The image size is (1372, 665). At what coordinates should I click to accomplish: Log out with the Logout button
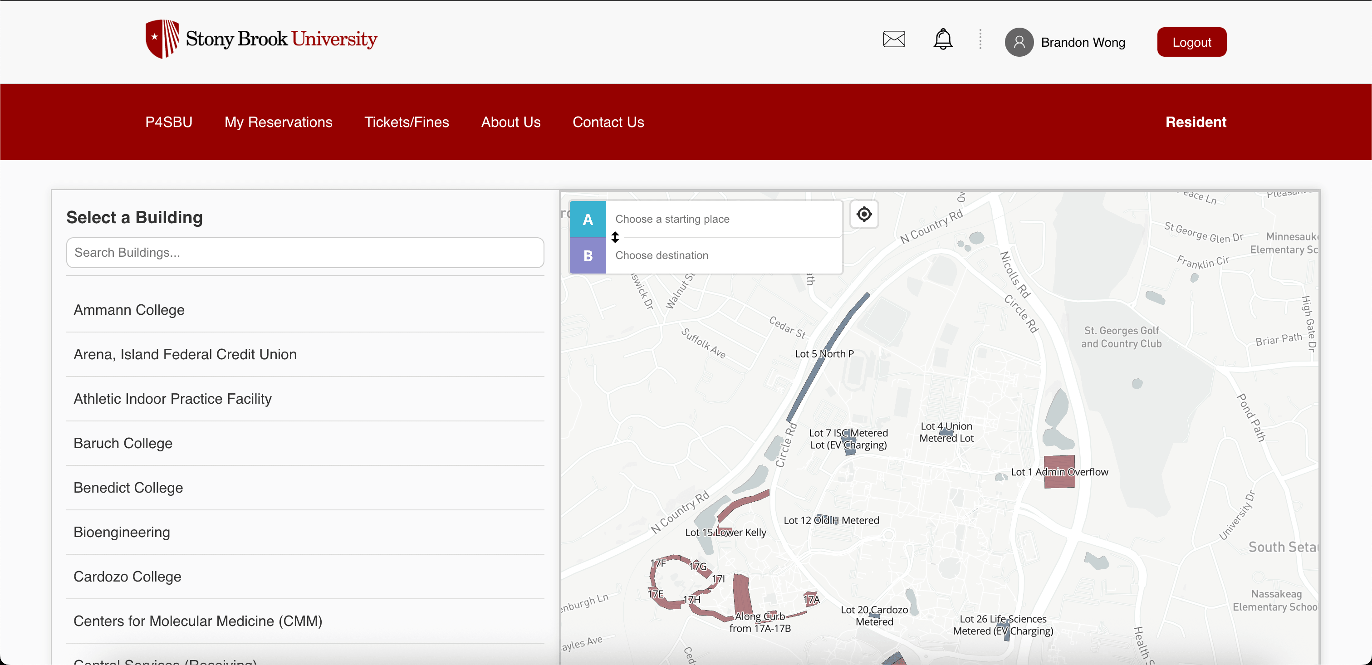1191,42
